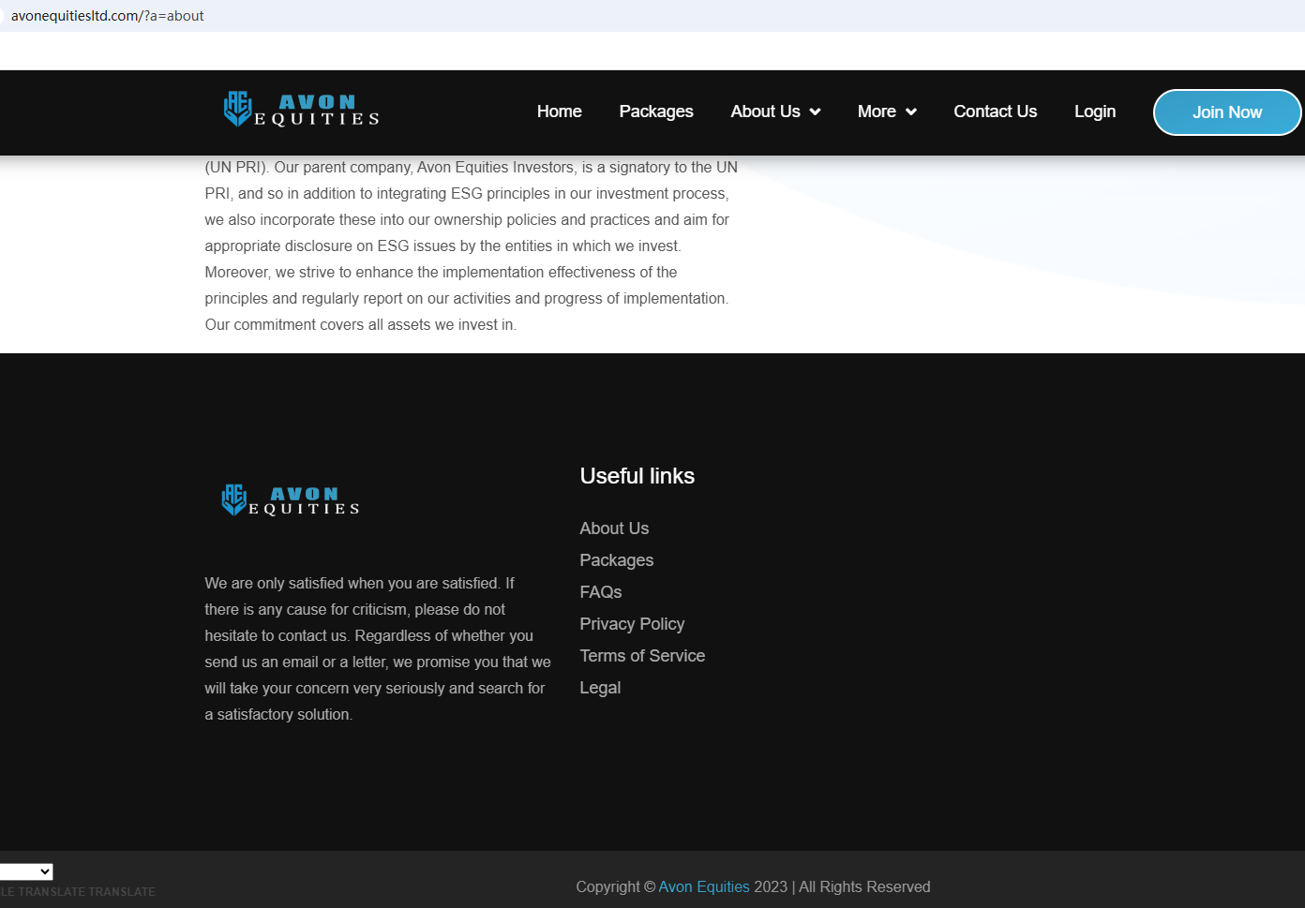Open Packages under Useful links
Viewport: 1305px width, 908px height.
(x=617, y=560)
